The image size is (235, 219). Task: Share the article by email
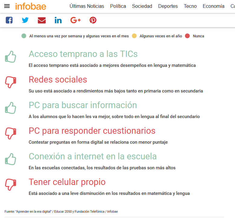click(x=42, y=20)
